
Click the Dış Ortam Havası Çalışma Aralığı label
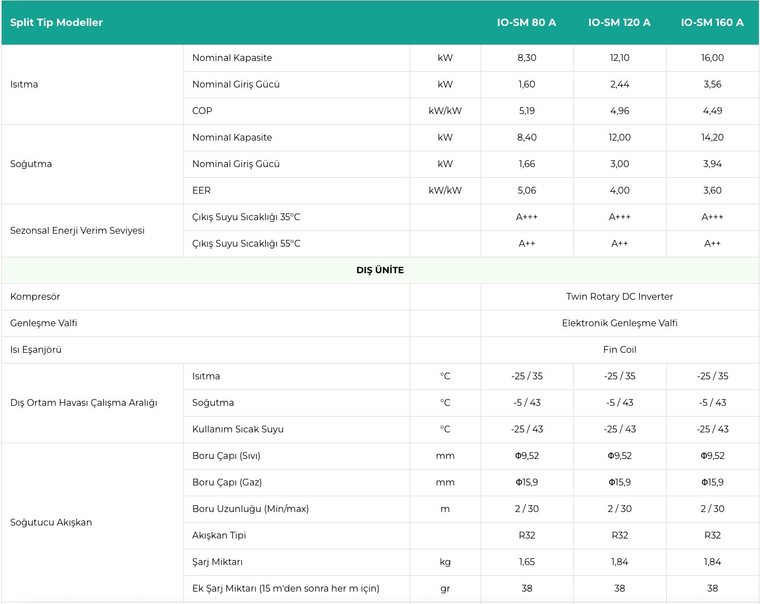84,403
